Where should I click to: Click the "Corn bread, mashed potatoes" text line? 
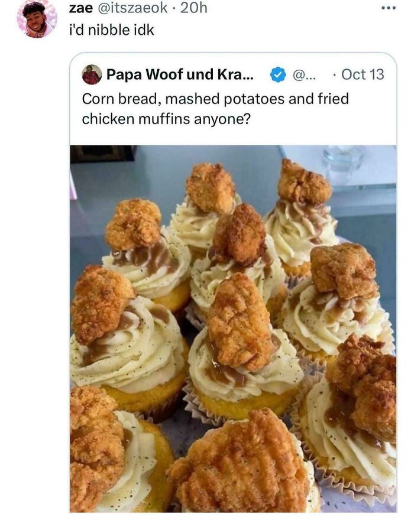183,98
